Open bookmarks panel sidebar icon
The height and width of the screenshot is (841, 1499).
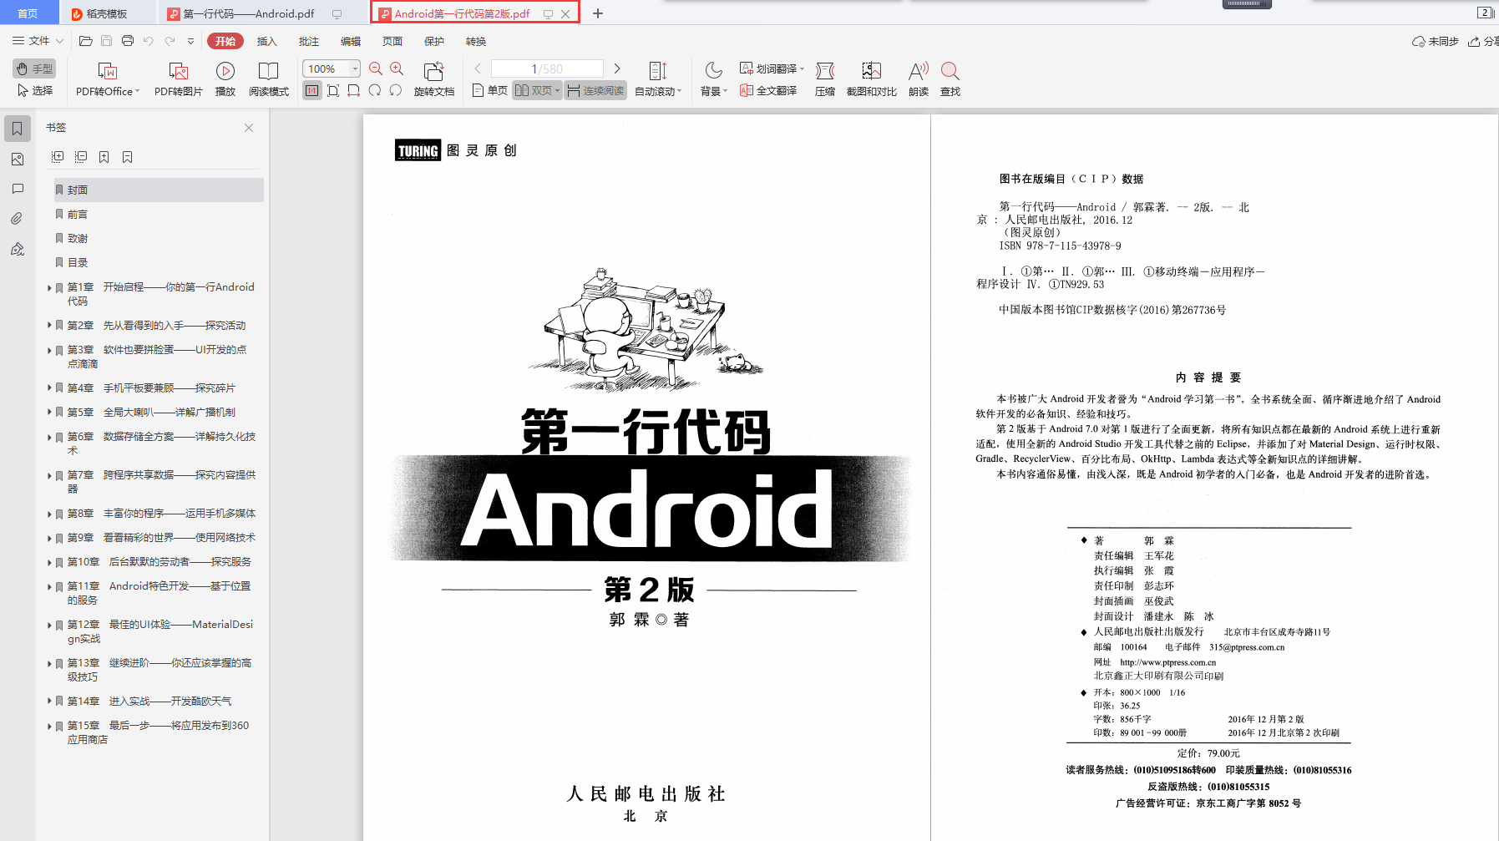click(18, 129)
